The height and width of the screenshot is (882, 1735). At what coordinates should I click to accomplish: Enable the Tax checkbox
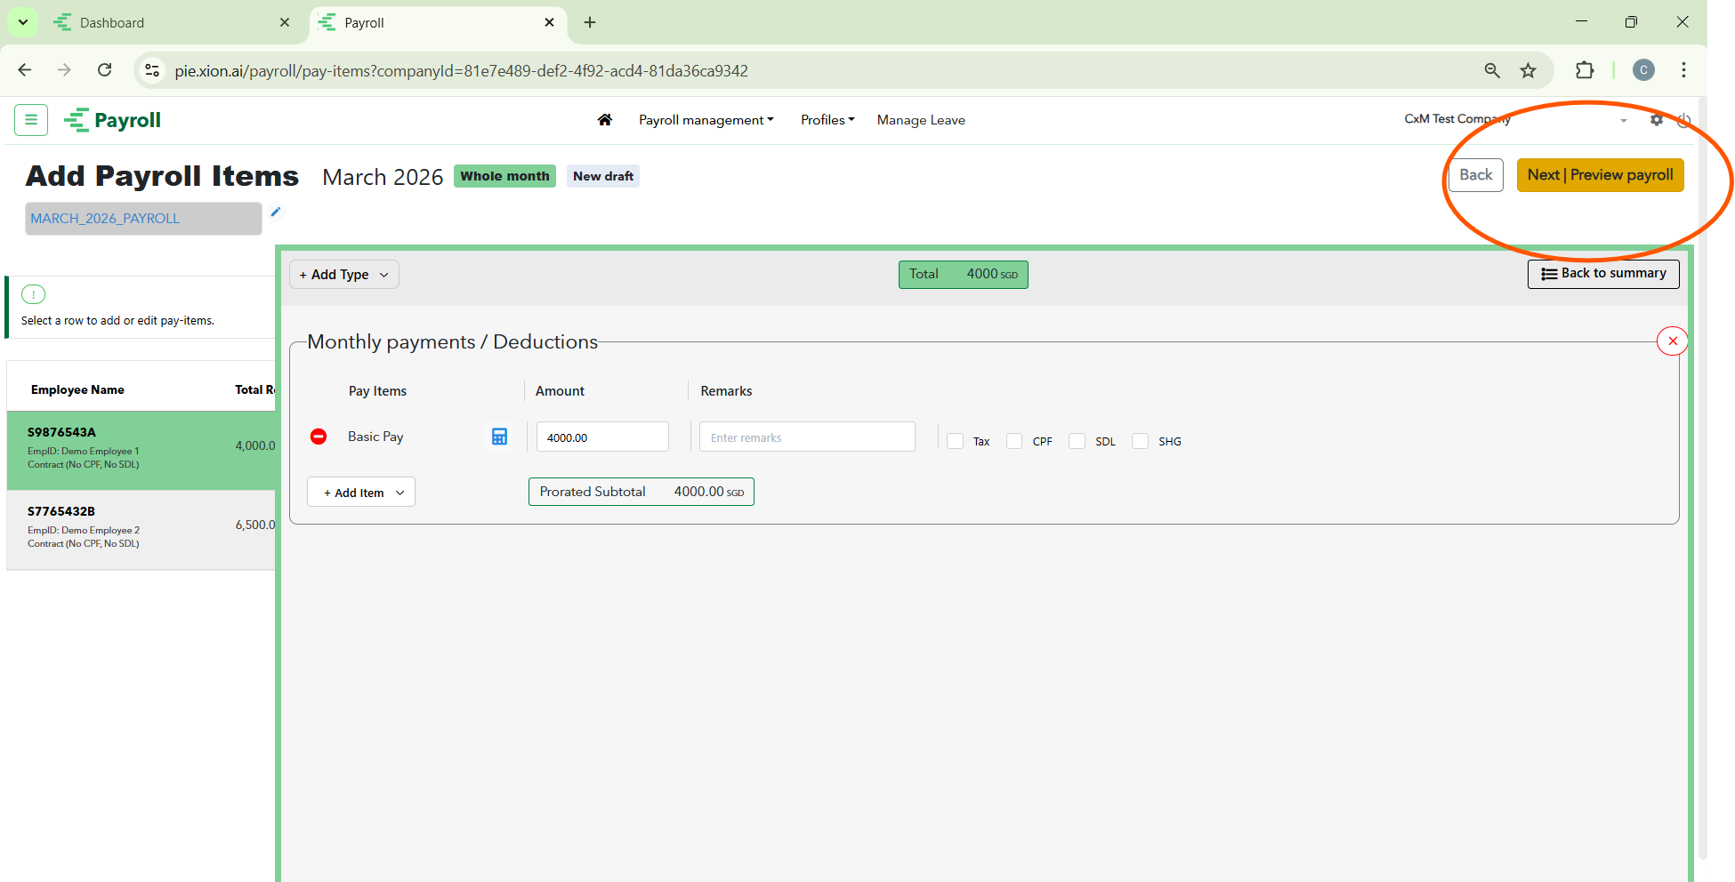(956, 441)
